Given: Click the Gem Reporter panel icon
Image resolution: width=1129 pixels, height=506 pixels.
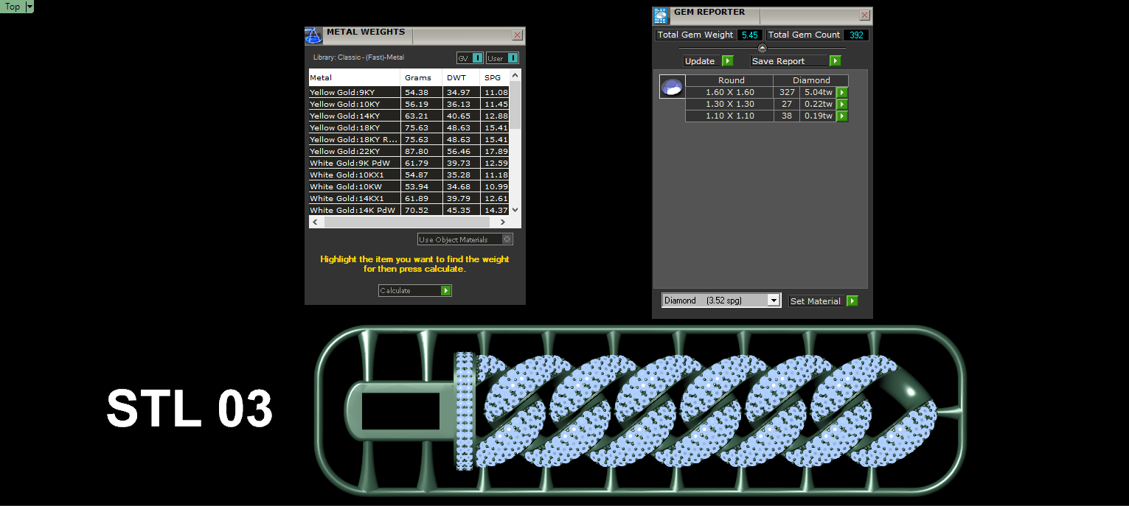Looking at the screenshot, I should [661, 15].
